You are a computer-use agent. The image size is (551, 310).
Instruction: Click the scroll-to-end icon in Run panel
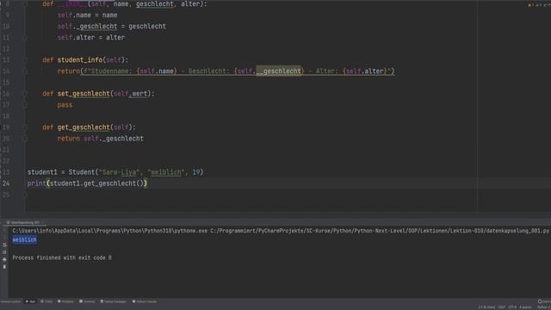4,252
